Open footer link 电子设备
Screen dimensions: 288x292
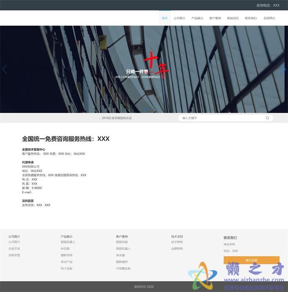67,269
